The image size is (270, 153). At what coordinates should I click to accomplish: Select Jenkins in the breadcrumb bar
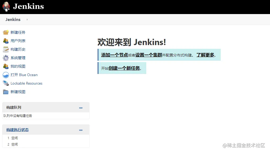[x=12, y=19]
